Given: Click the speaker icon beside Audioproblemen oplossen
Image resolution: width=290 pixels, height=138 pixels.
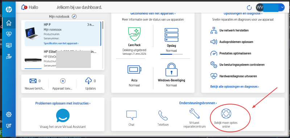Looking at the screenshot, I should 214,42.
